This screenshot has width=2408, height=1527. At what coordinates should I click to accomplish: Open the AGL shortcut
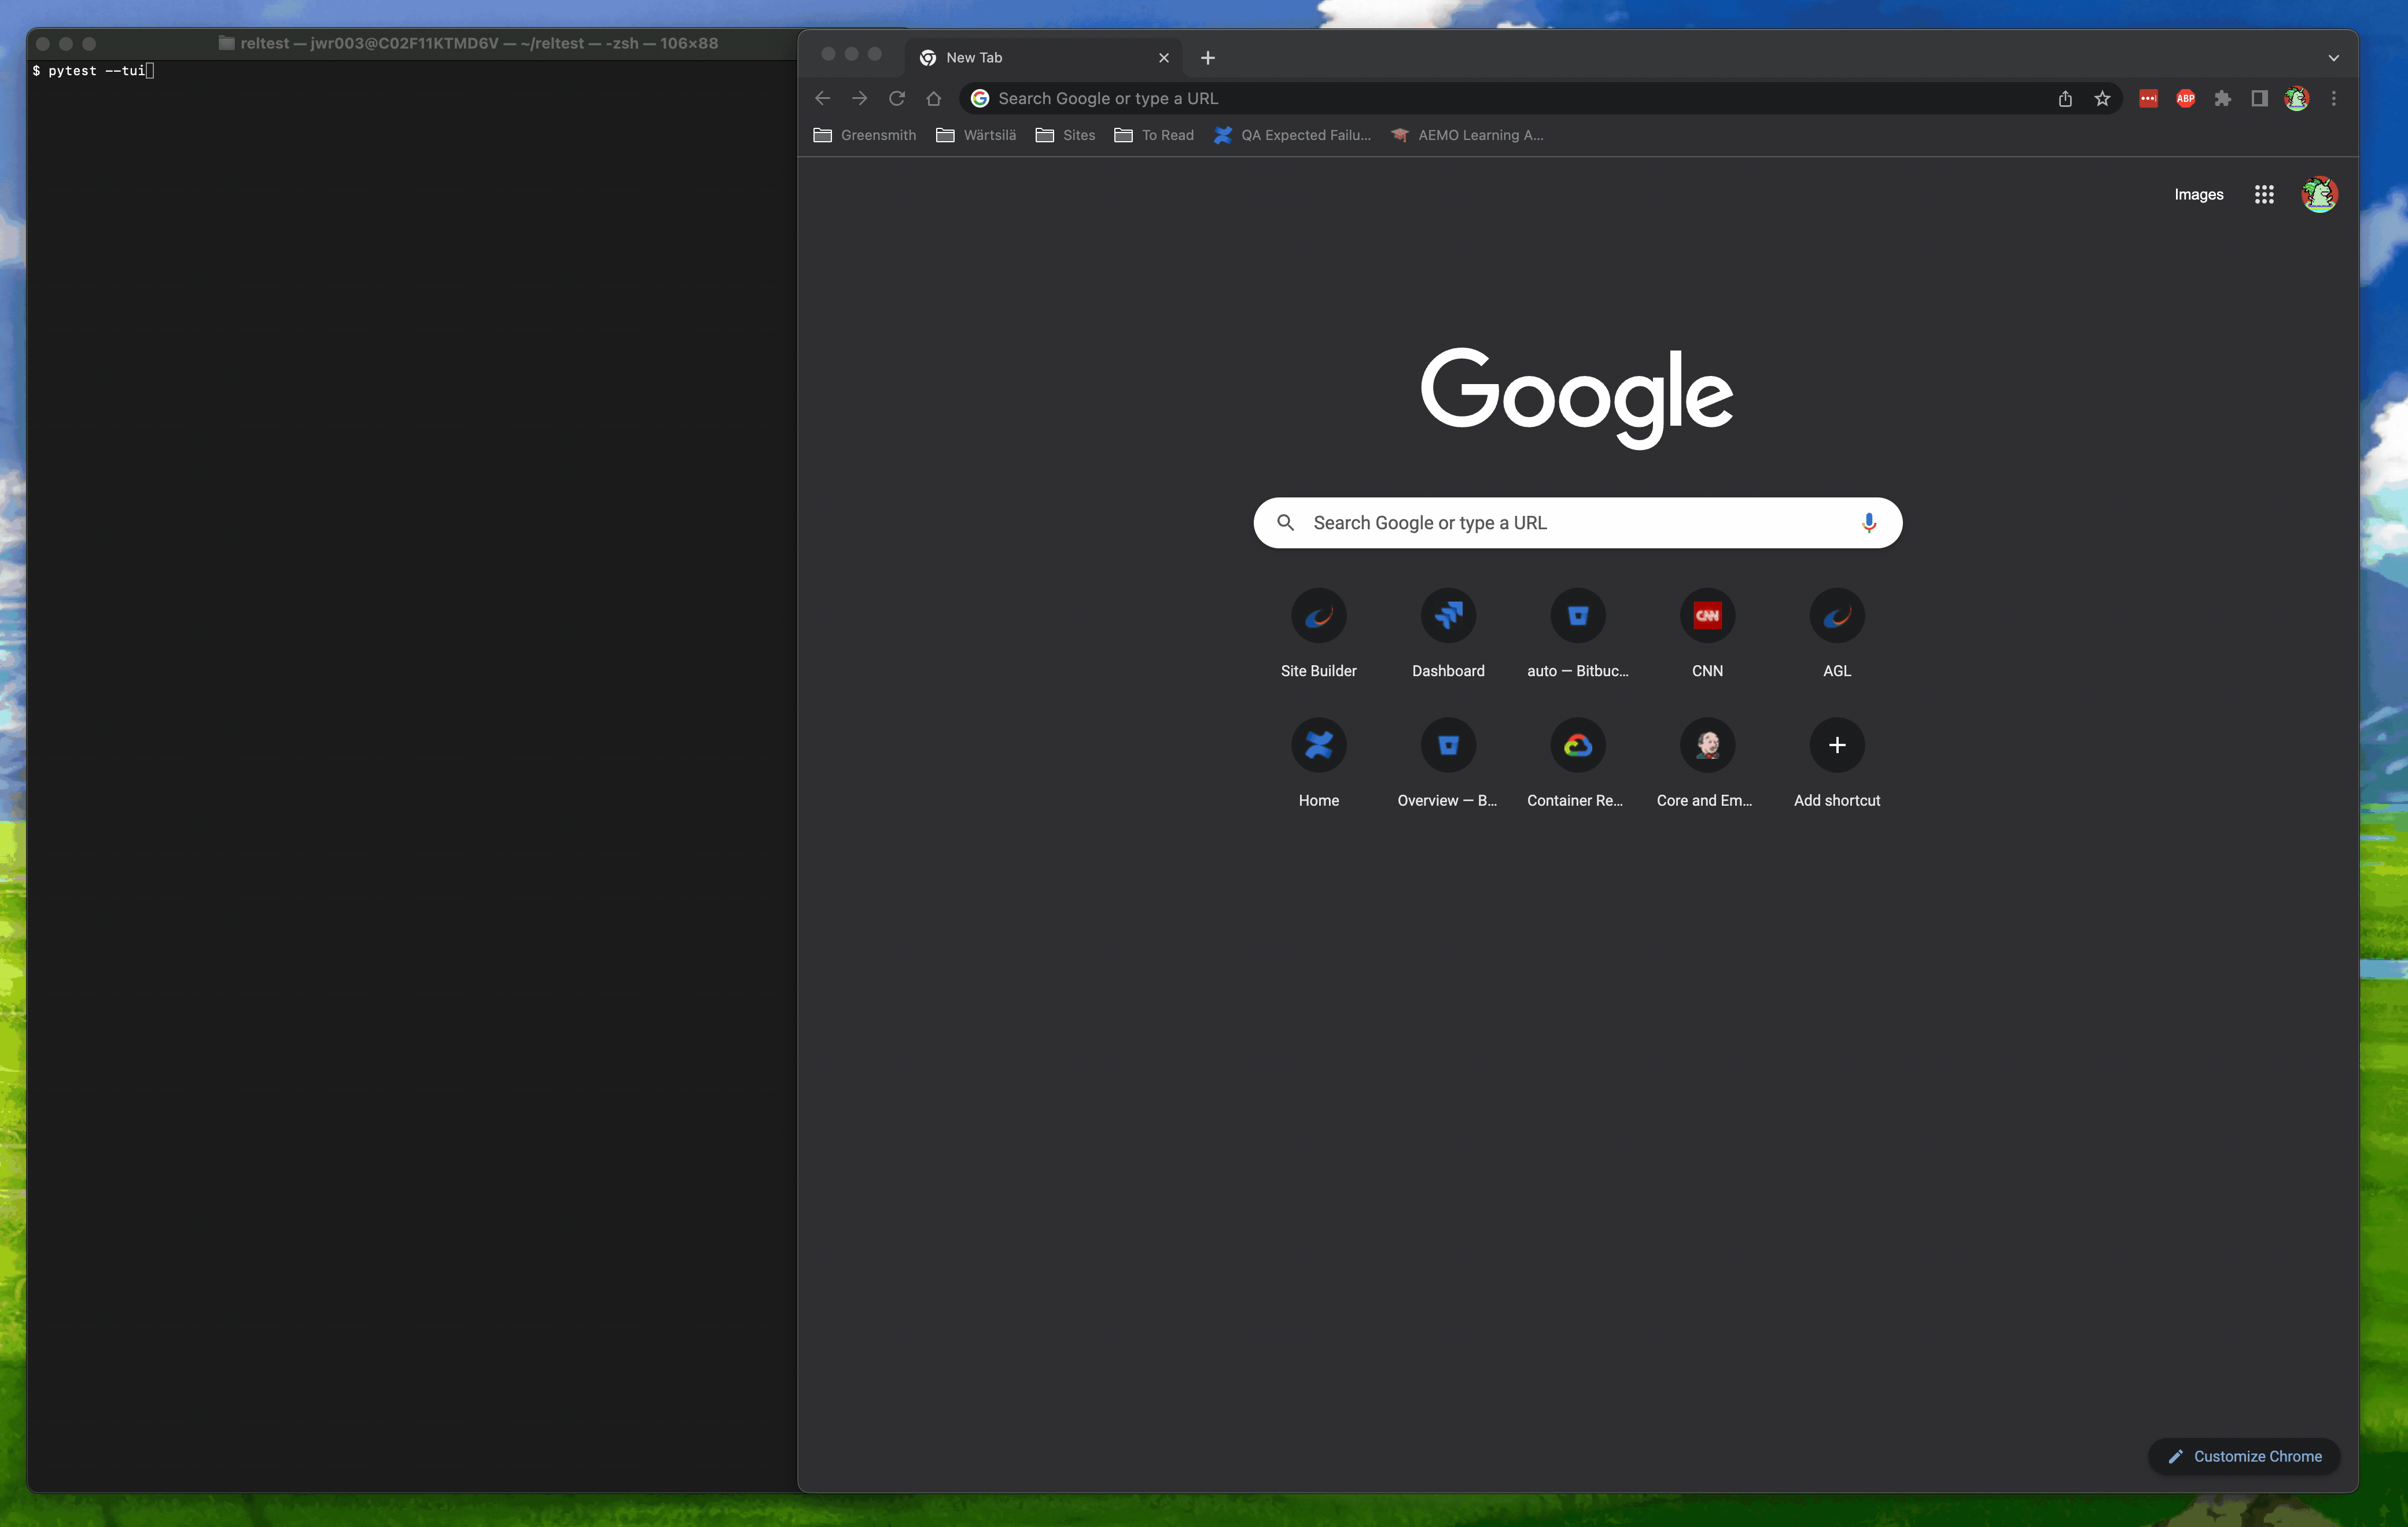tap(1837, 634)
